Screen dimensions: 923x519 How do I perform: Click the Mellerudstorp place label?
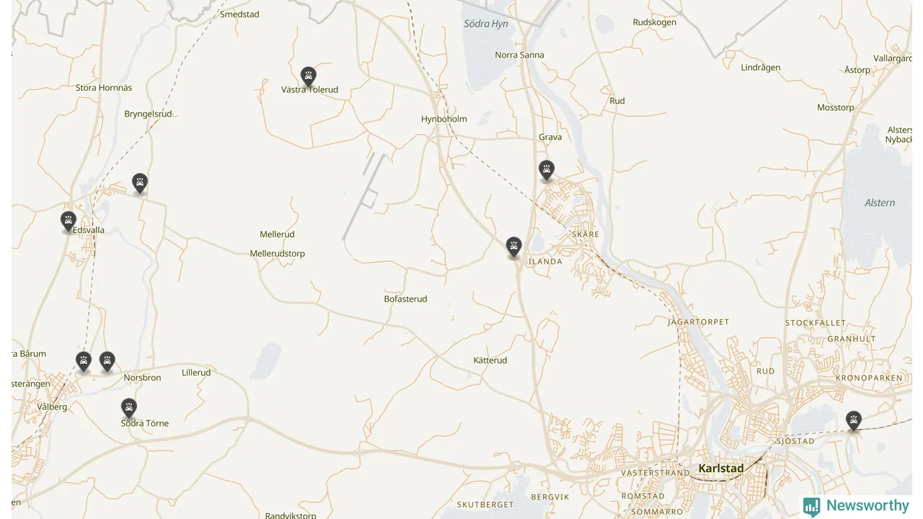click(x=277, y=254)
